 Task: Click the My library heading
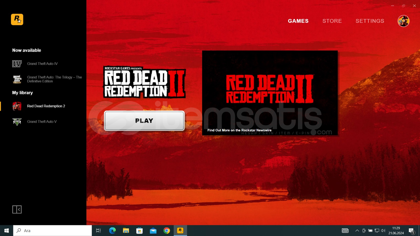(22, 93)
